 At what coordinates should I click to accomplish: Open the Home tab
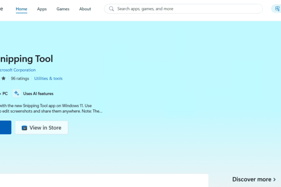pyautogui.click(x=22, y=9)
